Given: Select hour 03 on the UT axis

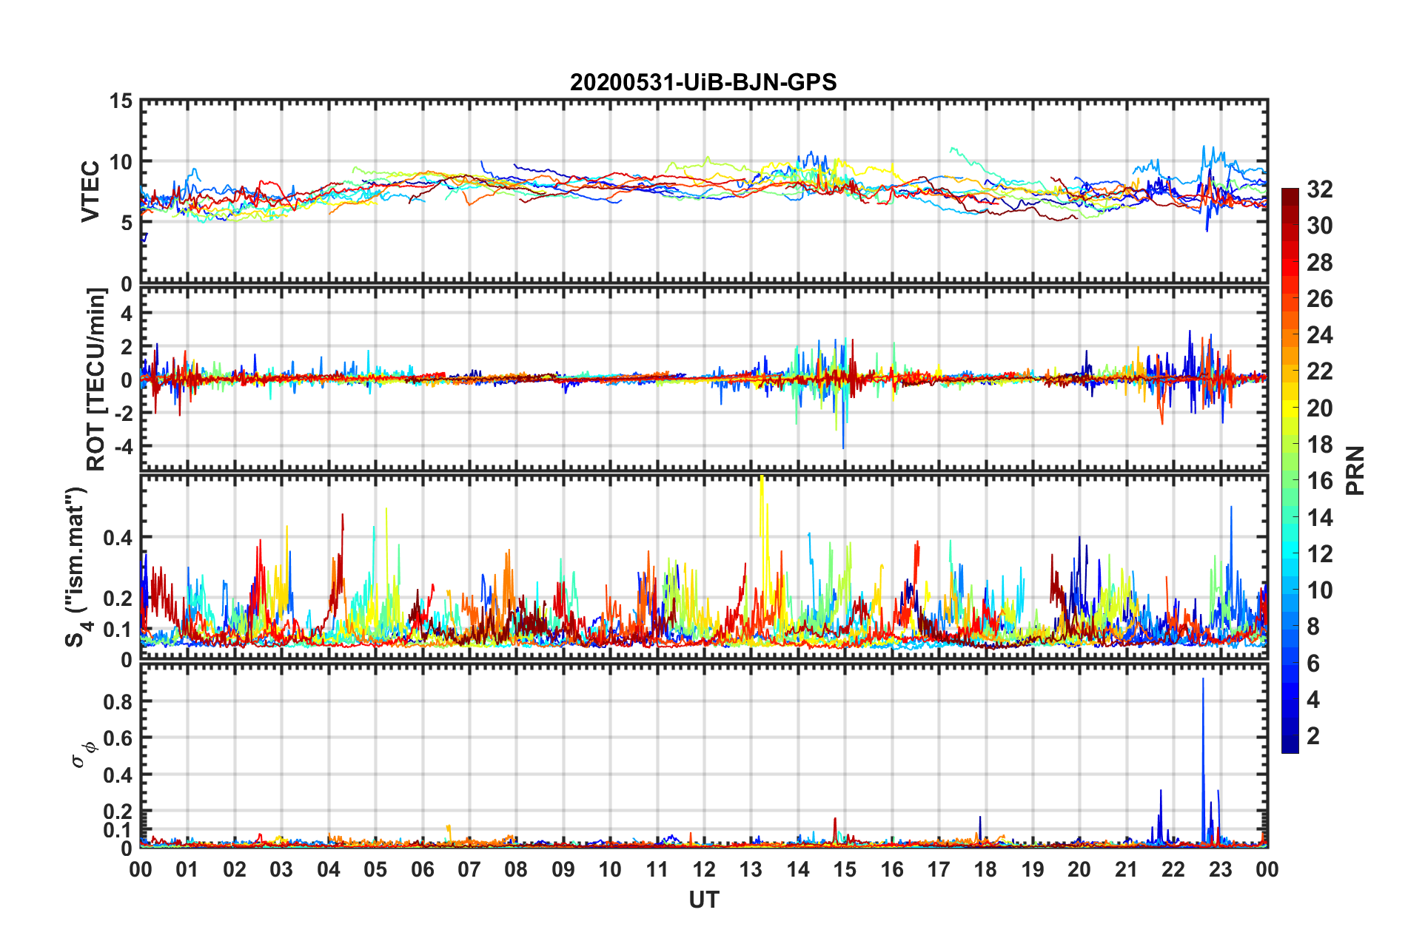Looking at the screenshot, I should tap(281, 869).
